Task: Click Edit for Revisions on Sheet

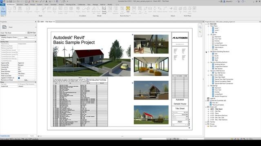Action: (x=26, y=80)
